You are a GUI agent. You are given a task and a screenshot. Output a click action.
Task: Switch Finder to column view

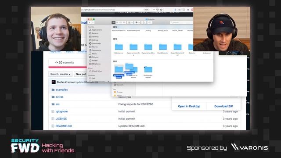click(121, 22)
